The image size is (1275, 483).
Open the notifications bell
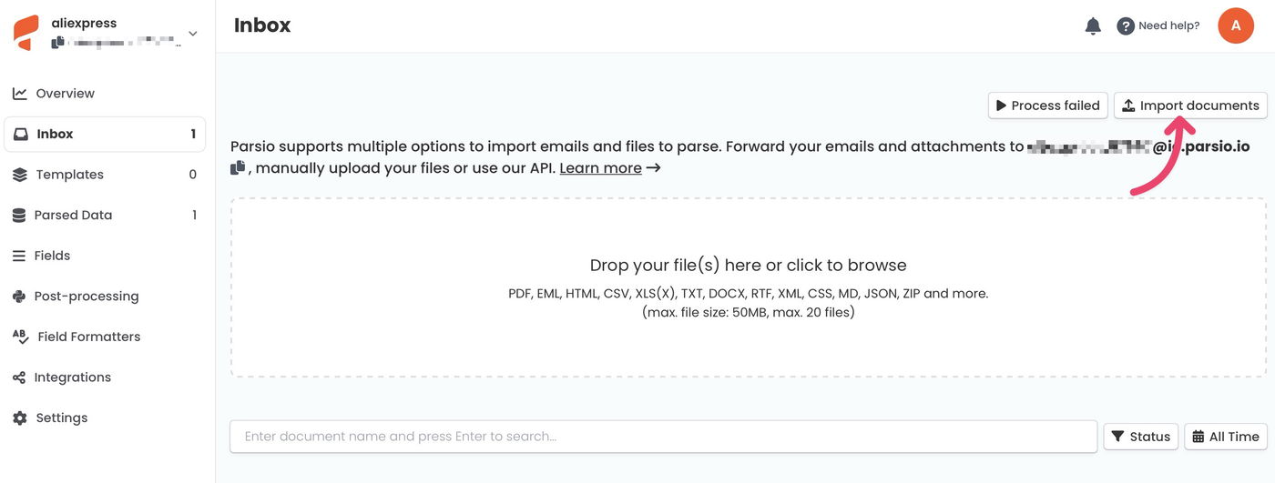[1093, 26]
